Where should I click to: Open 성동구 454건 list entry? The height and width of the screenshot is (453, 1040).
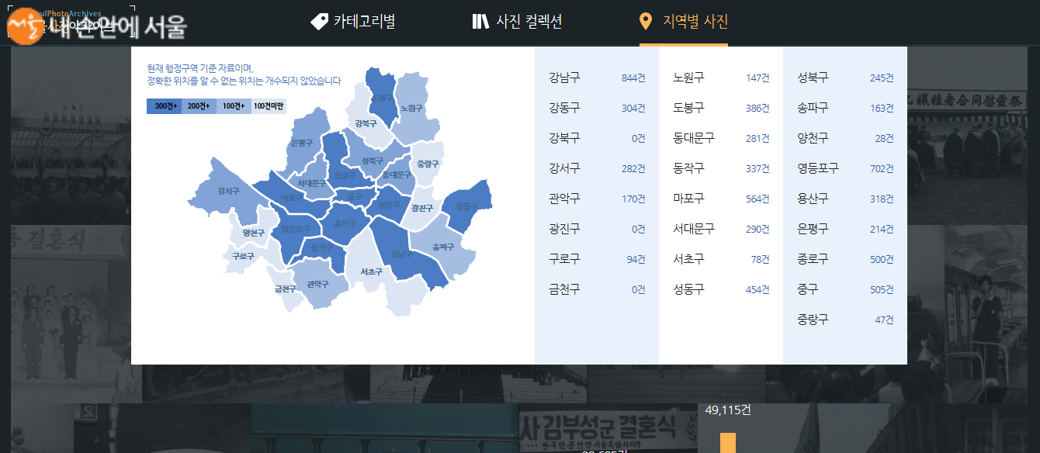(720, 289)
